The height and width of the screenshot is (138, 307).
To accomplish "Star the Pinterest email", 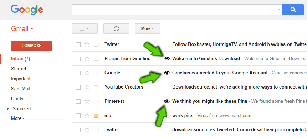I will click(x=87, y=101).
